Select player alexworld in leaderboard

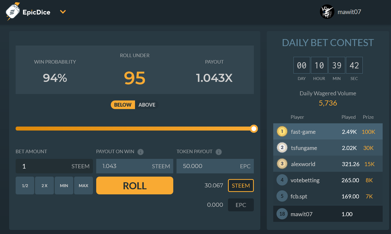point(303,164)
